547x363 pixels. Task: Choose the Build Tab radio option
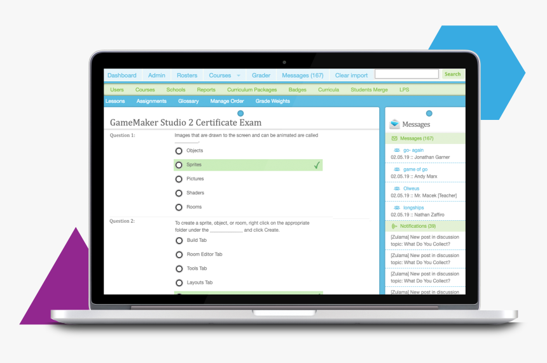(x=179, y=241)
